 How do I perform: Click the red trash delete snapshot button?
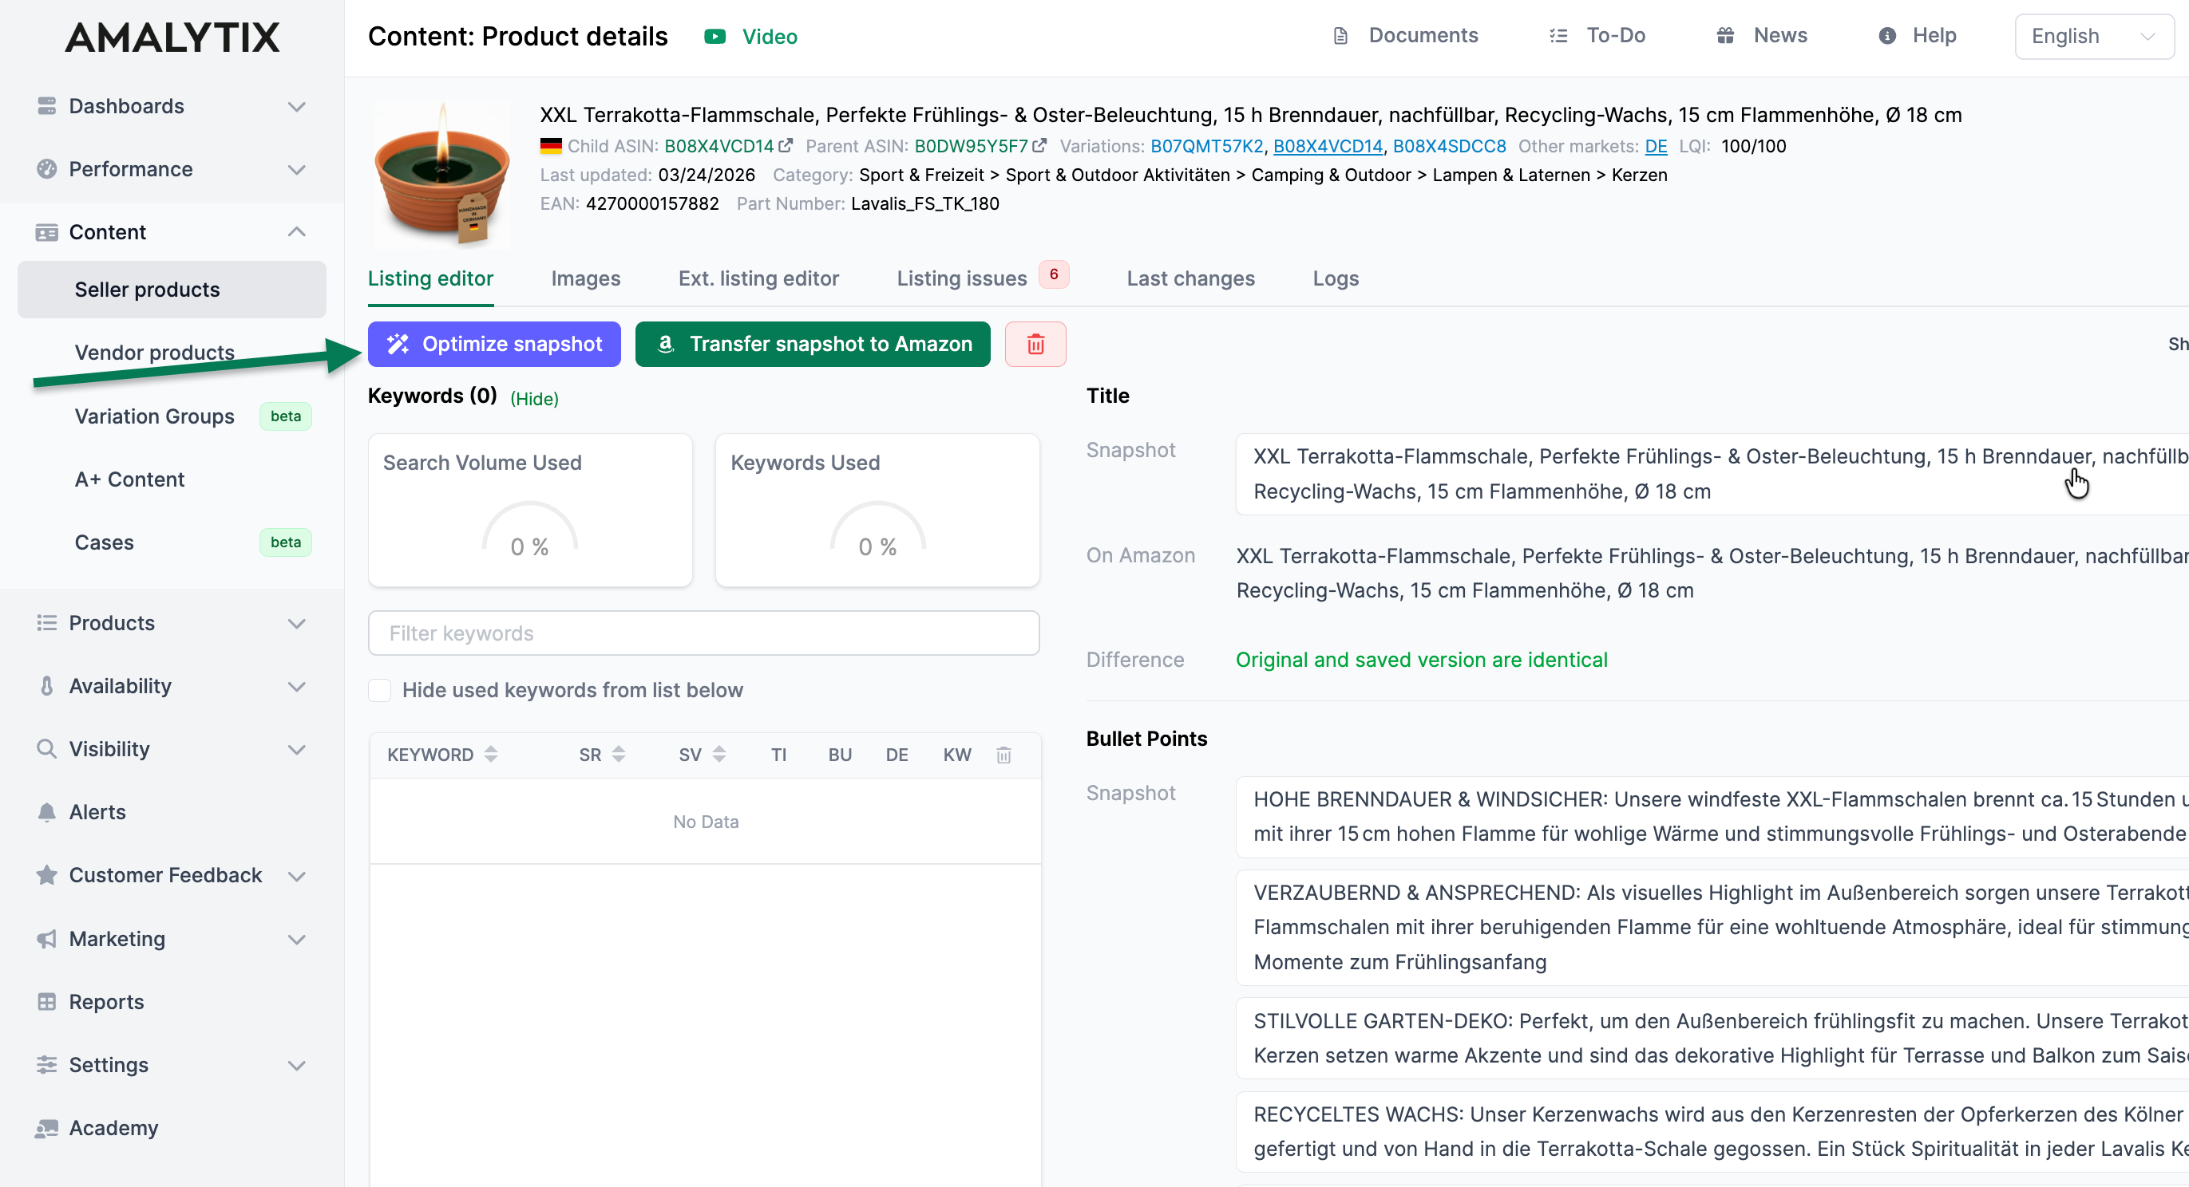1035,344
